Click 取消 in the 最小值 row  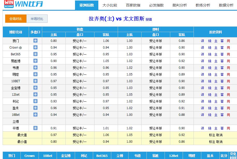click(x=219, y=142)
